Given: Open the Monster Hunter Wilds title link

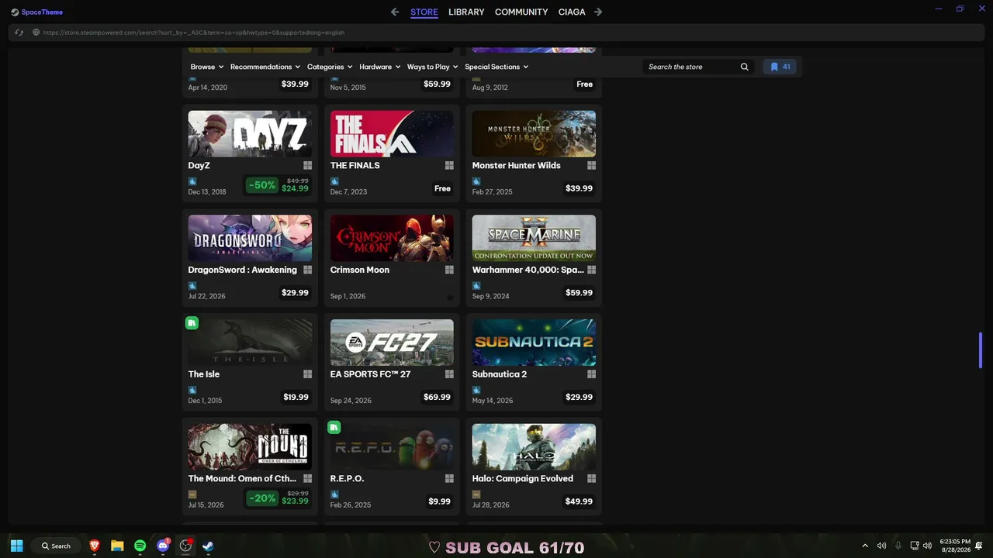Looking at the screenshot, I should [x=517, y=165].
